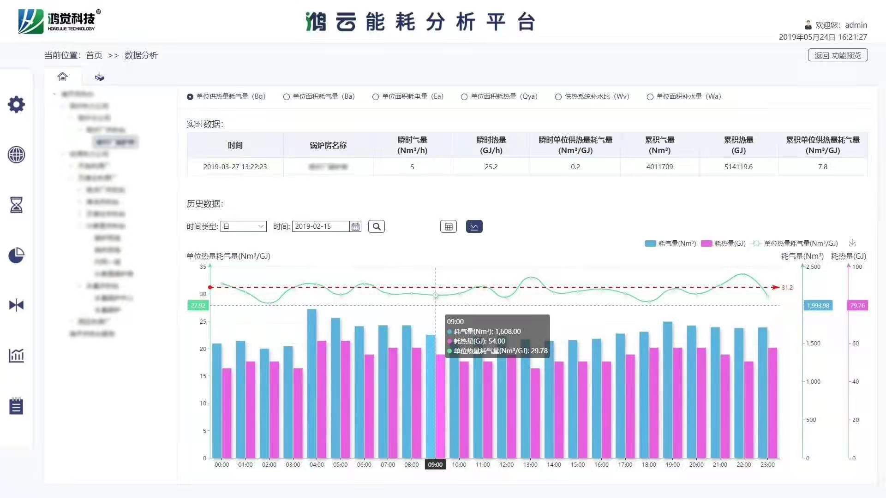The width and height of the screenshot is (886, 498).
Task: Open the calendar date picker icon
Action: (x=355, y=226)
